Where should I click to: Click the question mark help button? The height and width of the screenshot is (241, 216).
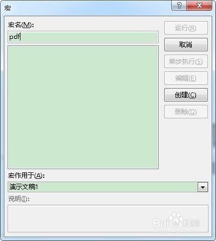[x=179, y=5]
